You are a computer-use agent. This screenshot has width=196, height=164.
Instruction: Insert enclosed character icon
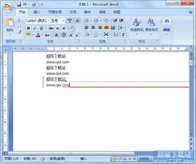tap(64, 35)
